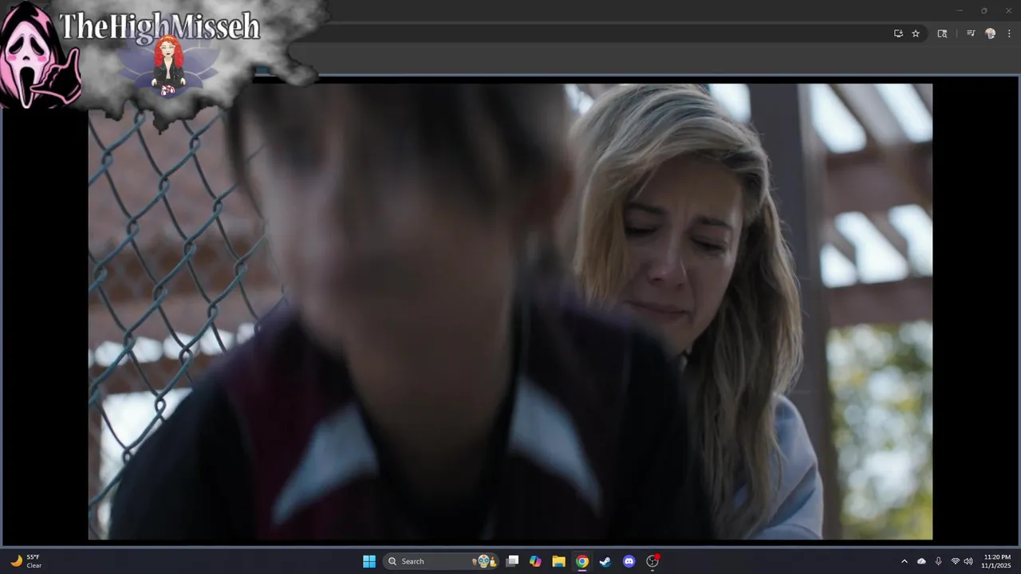
Task: Open the Chrome three-dot menu
Action: (x=1009, y=33)
